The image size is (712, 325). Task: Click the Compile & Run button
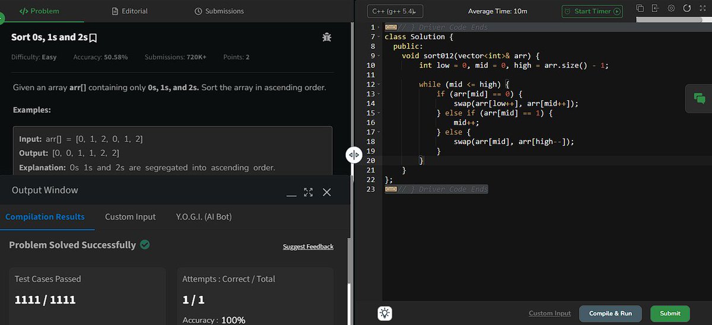(x=611, y=313)
